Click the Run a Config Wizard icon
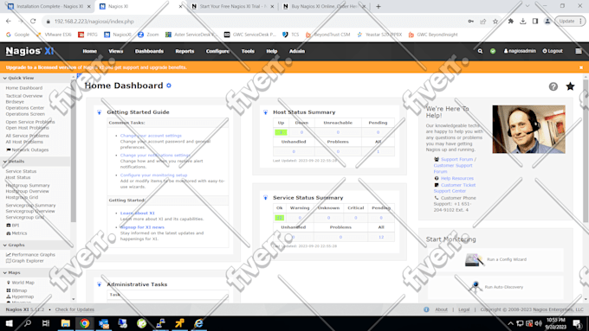589x331 pixels. click(474, 259)
